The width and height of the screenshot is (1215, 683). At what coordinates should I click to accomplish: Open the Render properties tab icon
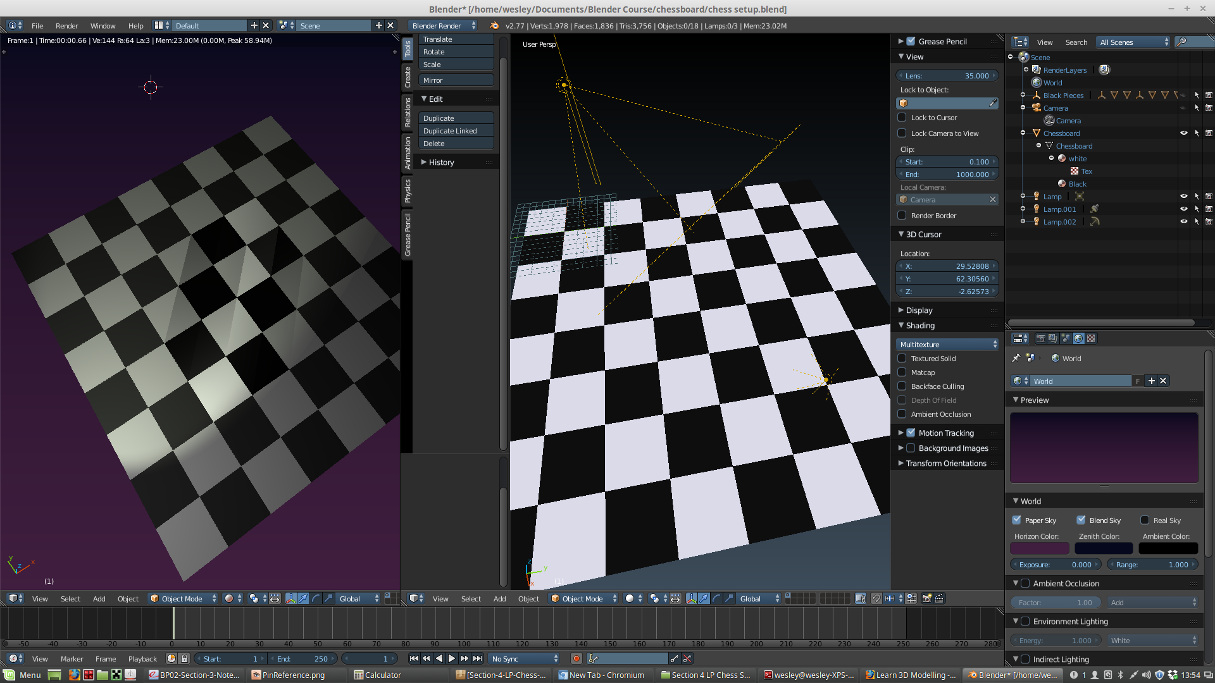pyautogui.click(x=1040, y=339)
